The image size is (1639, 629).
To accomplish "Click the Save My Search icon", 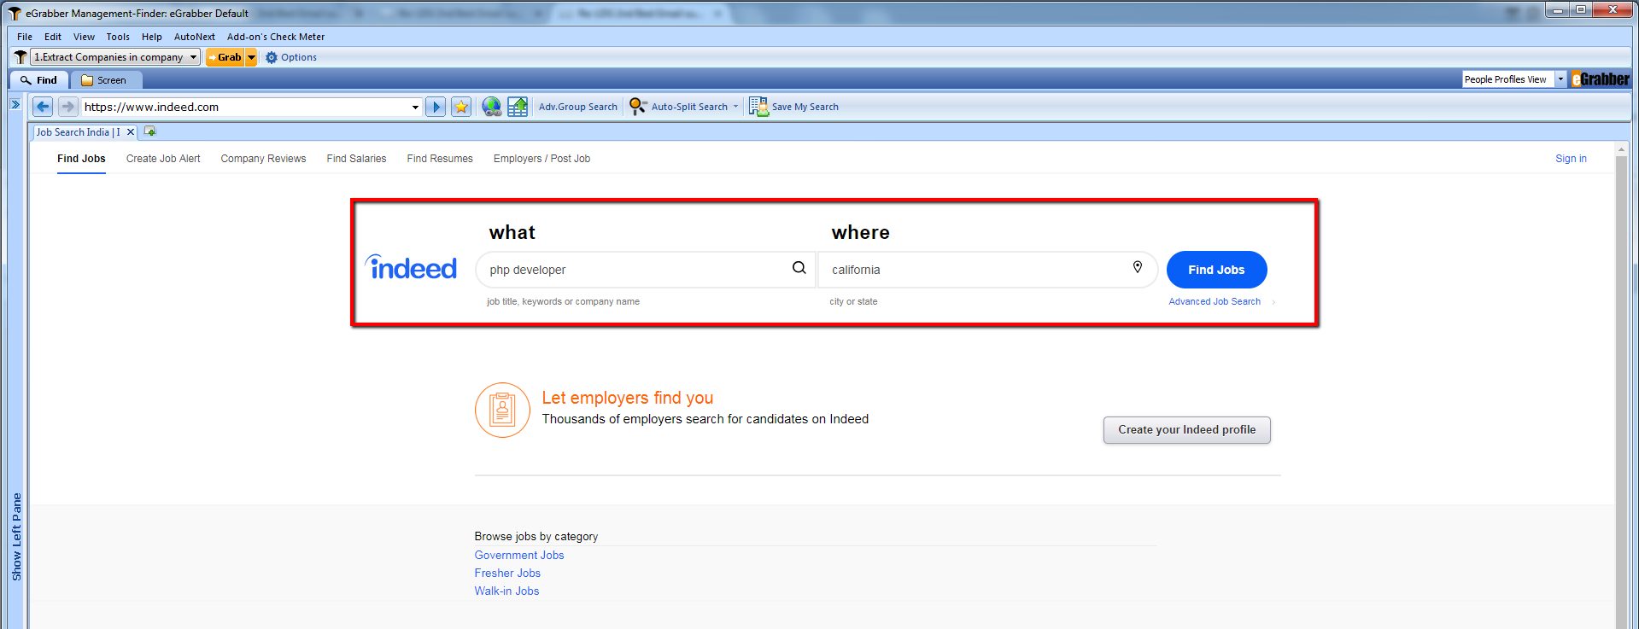I will click(x=758, y=107).
